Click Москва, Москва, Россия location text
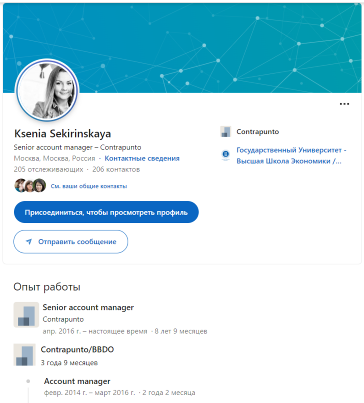Image resolution: width=364 pixels, height=403 pixels. 54,158
